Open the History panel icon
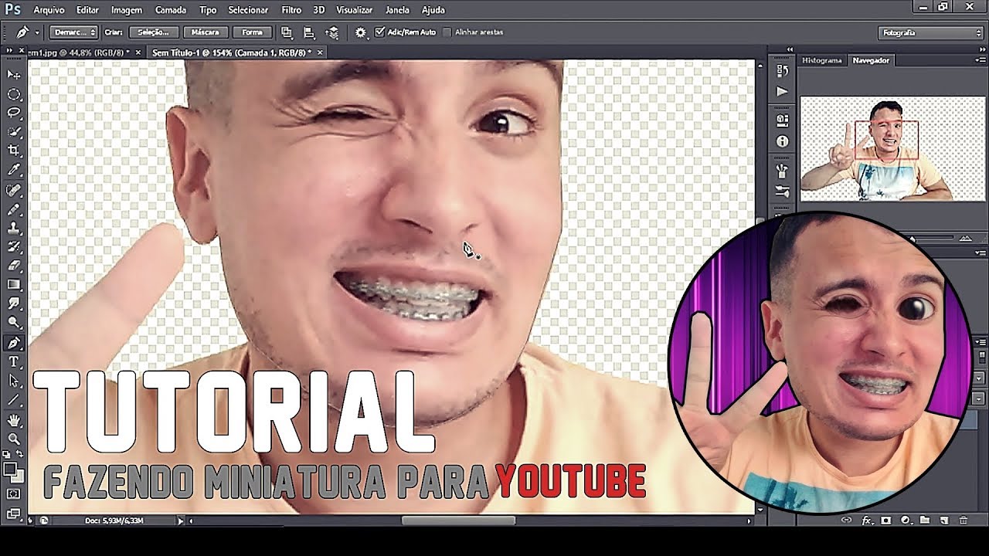 (x=782, y=71)
